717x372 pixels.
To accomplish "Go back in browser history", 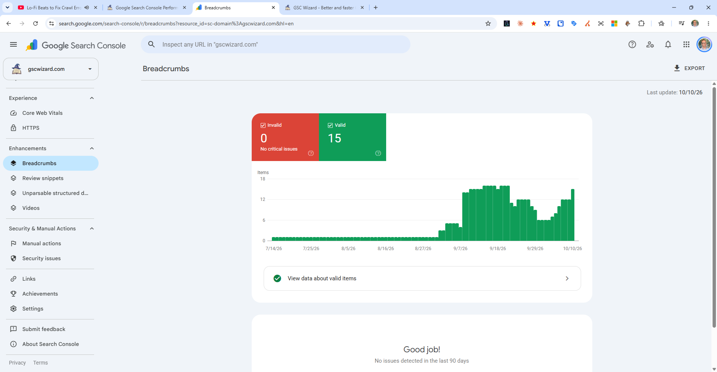I will [x=9, y=23].
